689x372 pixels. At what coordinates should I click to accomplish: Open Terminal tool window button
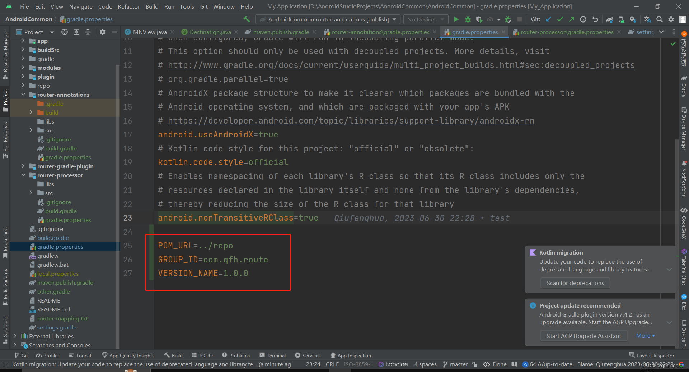tap(272, 355)
